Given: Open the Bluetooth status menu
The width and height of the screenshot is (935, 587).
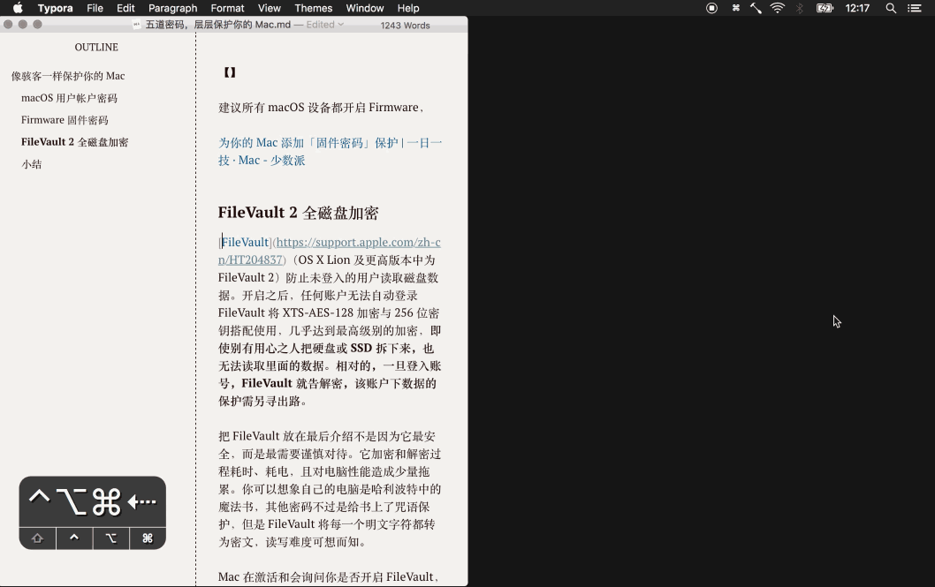Looking at the screenshot, I should tap(800, 8).
